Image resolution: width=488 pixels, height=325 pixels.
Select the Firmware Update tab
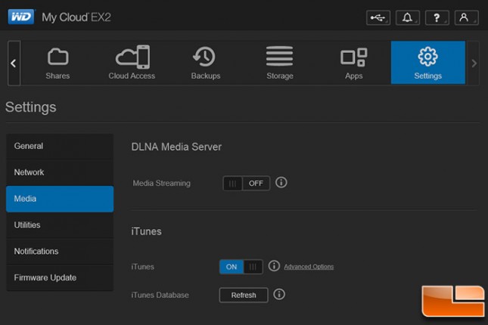click(x=60, y=277)
